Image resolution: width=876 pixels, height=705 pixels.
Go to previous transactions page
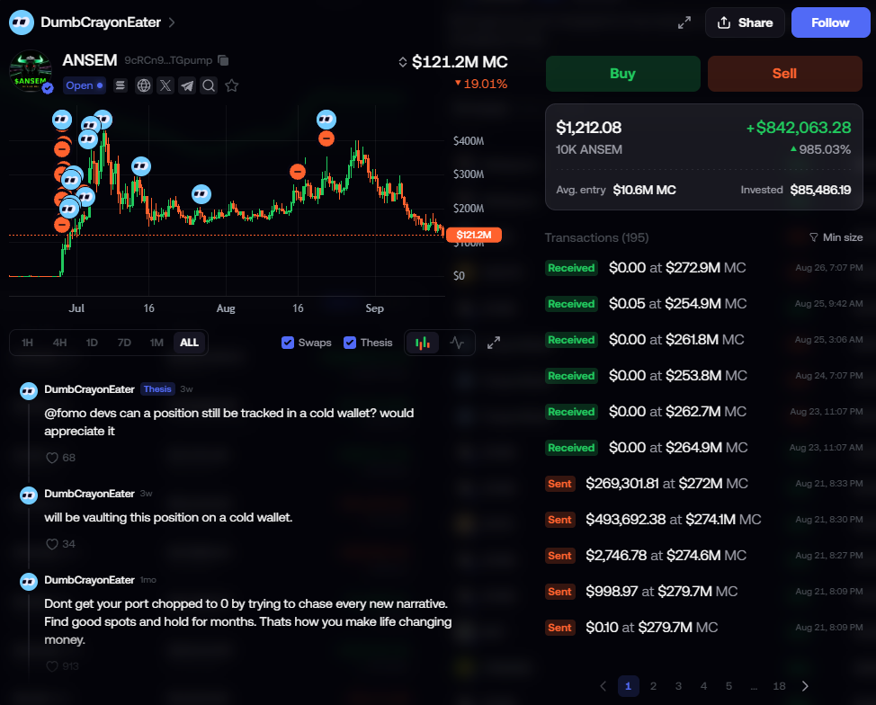tap(603, 686)
